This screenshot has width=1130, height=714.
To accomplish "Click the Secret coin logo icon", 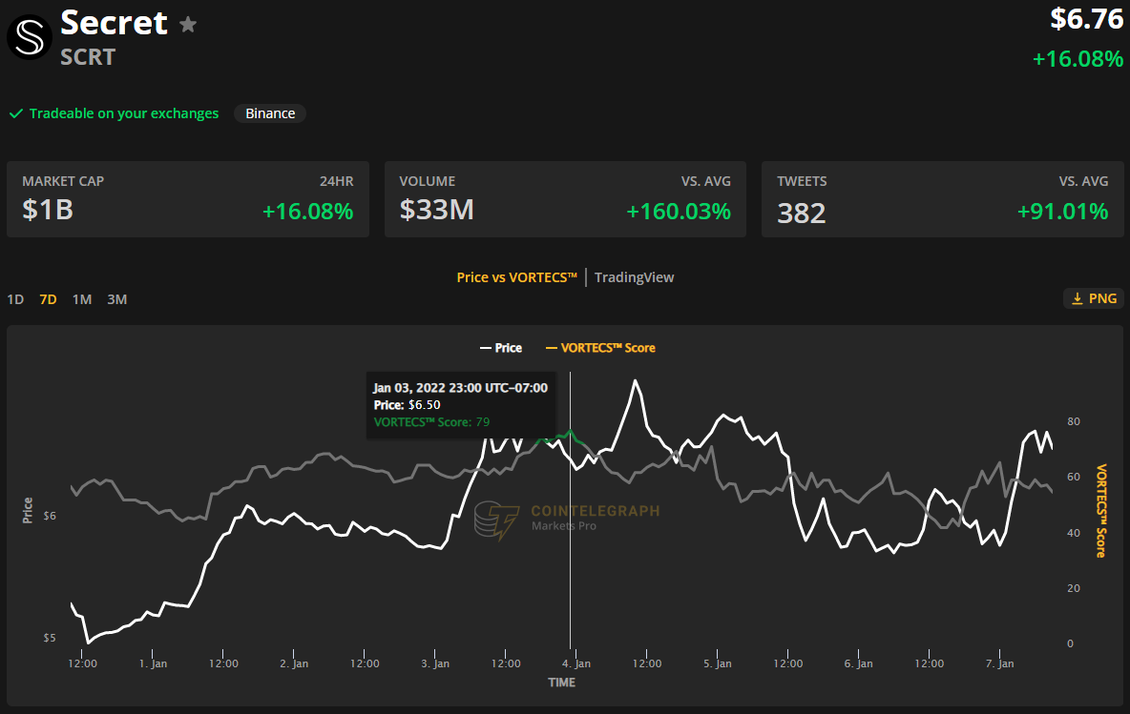I will tap(30, 37).
